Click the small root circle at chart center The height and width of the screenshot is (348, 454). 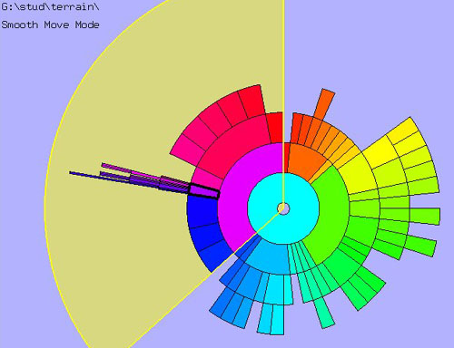point(283,208)
